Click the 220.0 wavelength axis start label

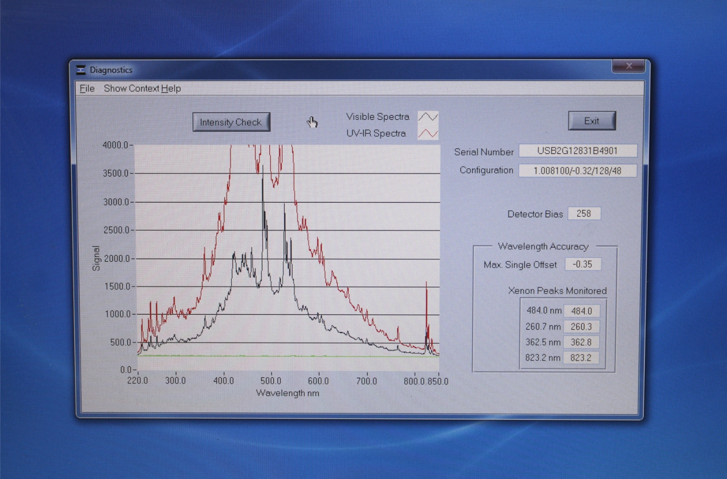point(137,381)
